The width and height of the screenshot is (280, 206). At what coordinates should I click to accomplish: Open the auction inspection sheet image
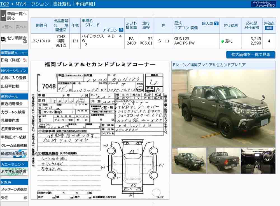point(100,130)
